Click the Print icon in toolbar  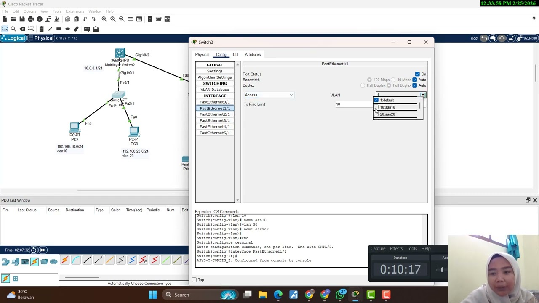coord(31,19)
